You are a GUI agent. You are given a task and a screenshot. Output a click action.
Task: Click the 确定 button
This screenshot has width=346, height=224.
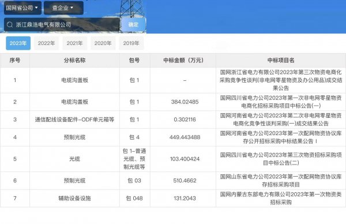pyautogui.click(x=133, y=24)
